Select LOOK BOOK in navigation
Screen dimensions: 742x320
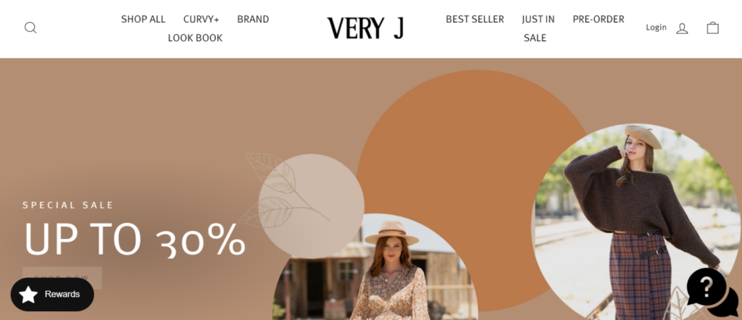click(x=195, y=38)
